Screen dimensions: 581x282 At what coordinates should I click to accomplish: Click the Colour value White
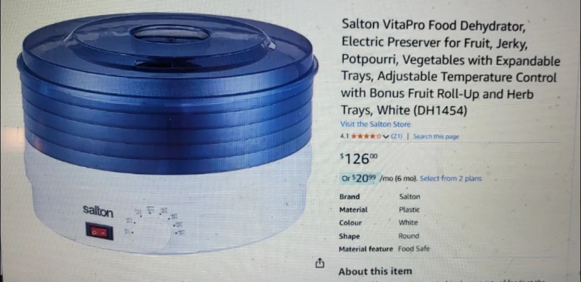click(408, 222)
